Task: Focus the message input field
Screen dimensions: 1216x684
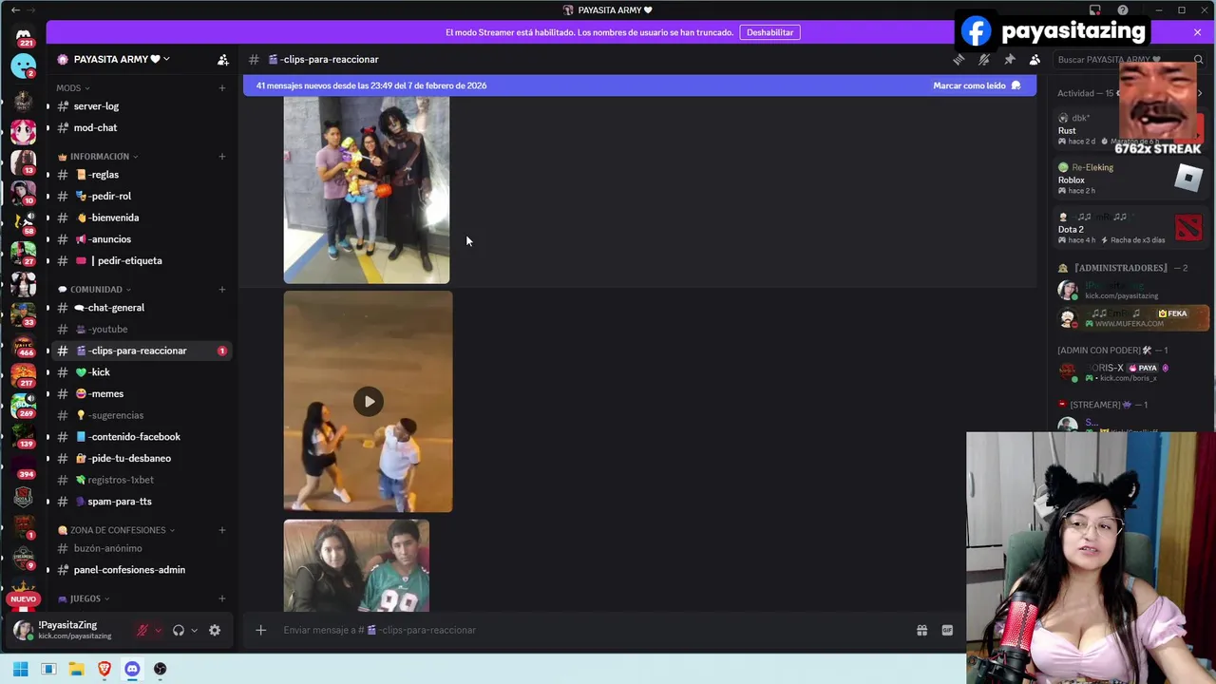Action: point(594,630)
